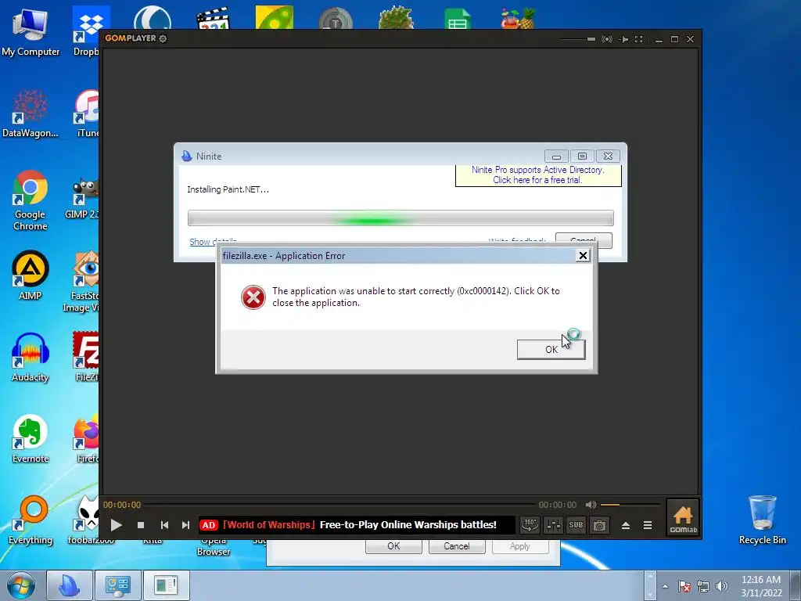
Task: Open the control panel taskbar button
Action: [x=118, y=585]
